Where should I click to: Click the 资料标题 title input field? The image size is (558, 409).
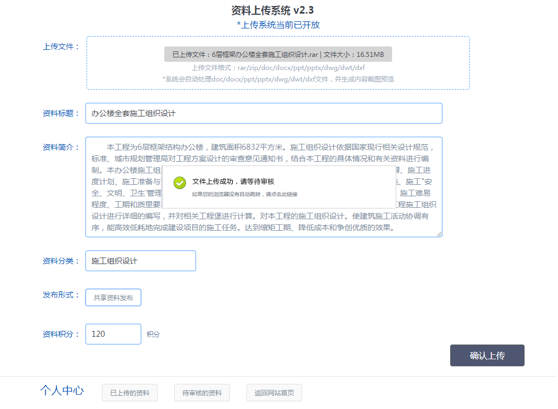[264, 113]
